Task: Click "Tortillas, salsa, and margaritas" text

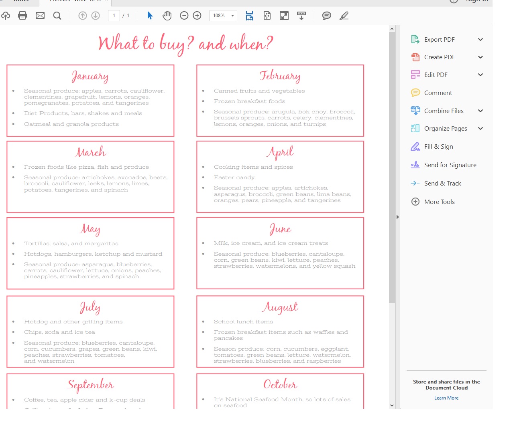Action: [71, 244]
